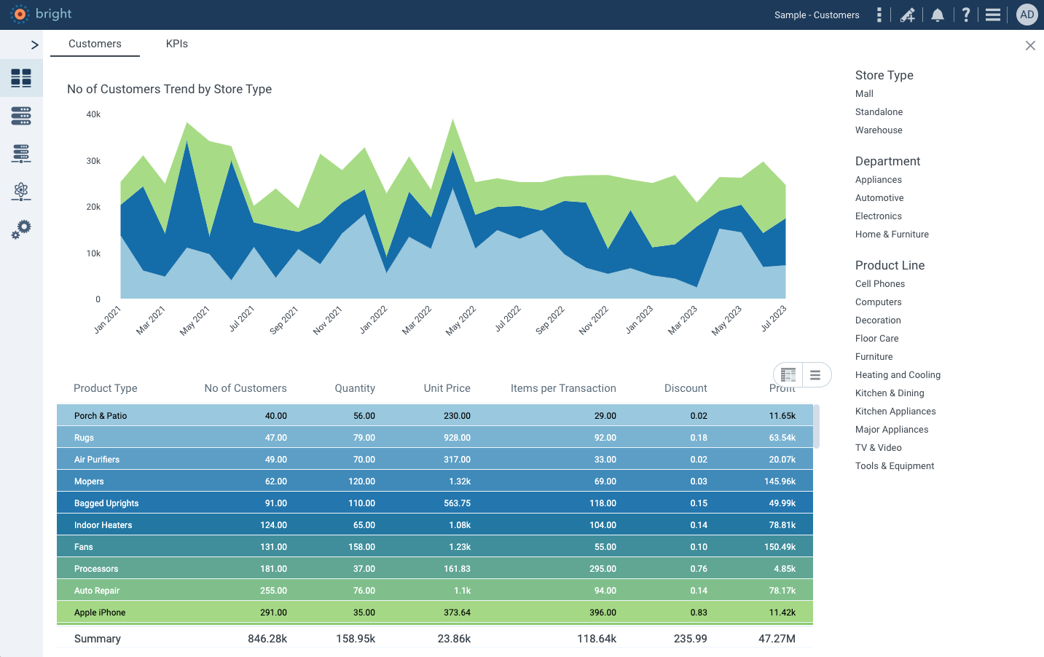Open the data server connection icon
The image size is (1044, 657).
tap(21, 154)
